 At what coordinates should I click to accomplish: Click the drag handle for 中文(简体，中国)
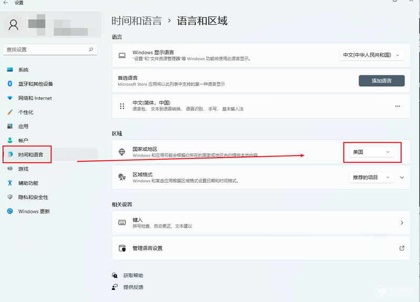coord(122,106)
